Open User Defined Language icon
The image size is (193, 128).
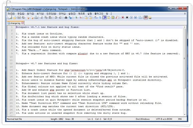click(x=109, y=18)
